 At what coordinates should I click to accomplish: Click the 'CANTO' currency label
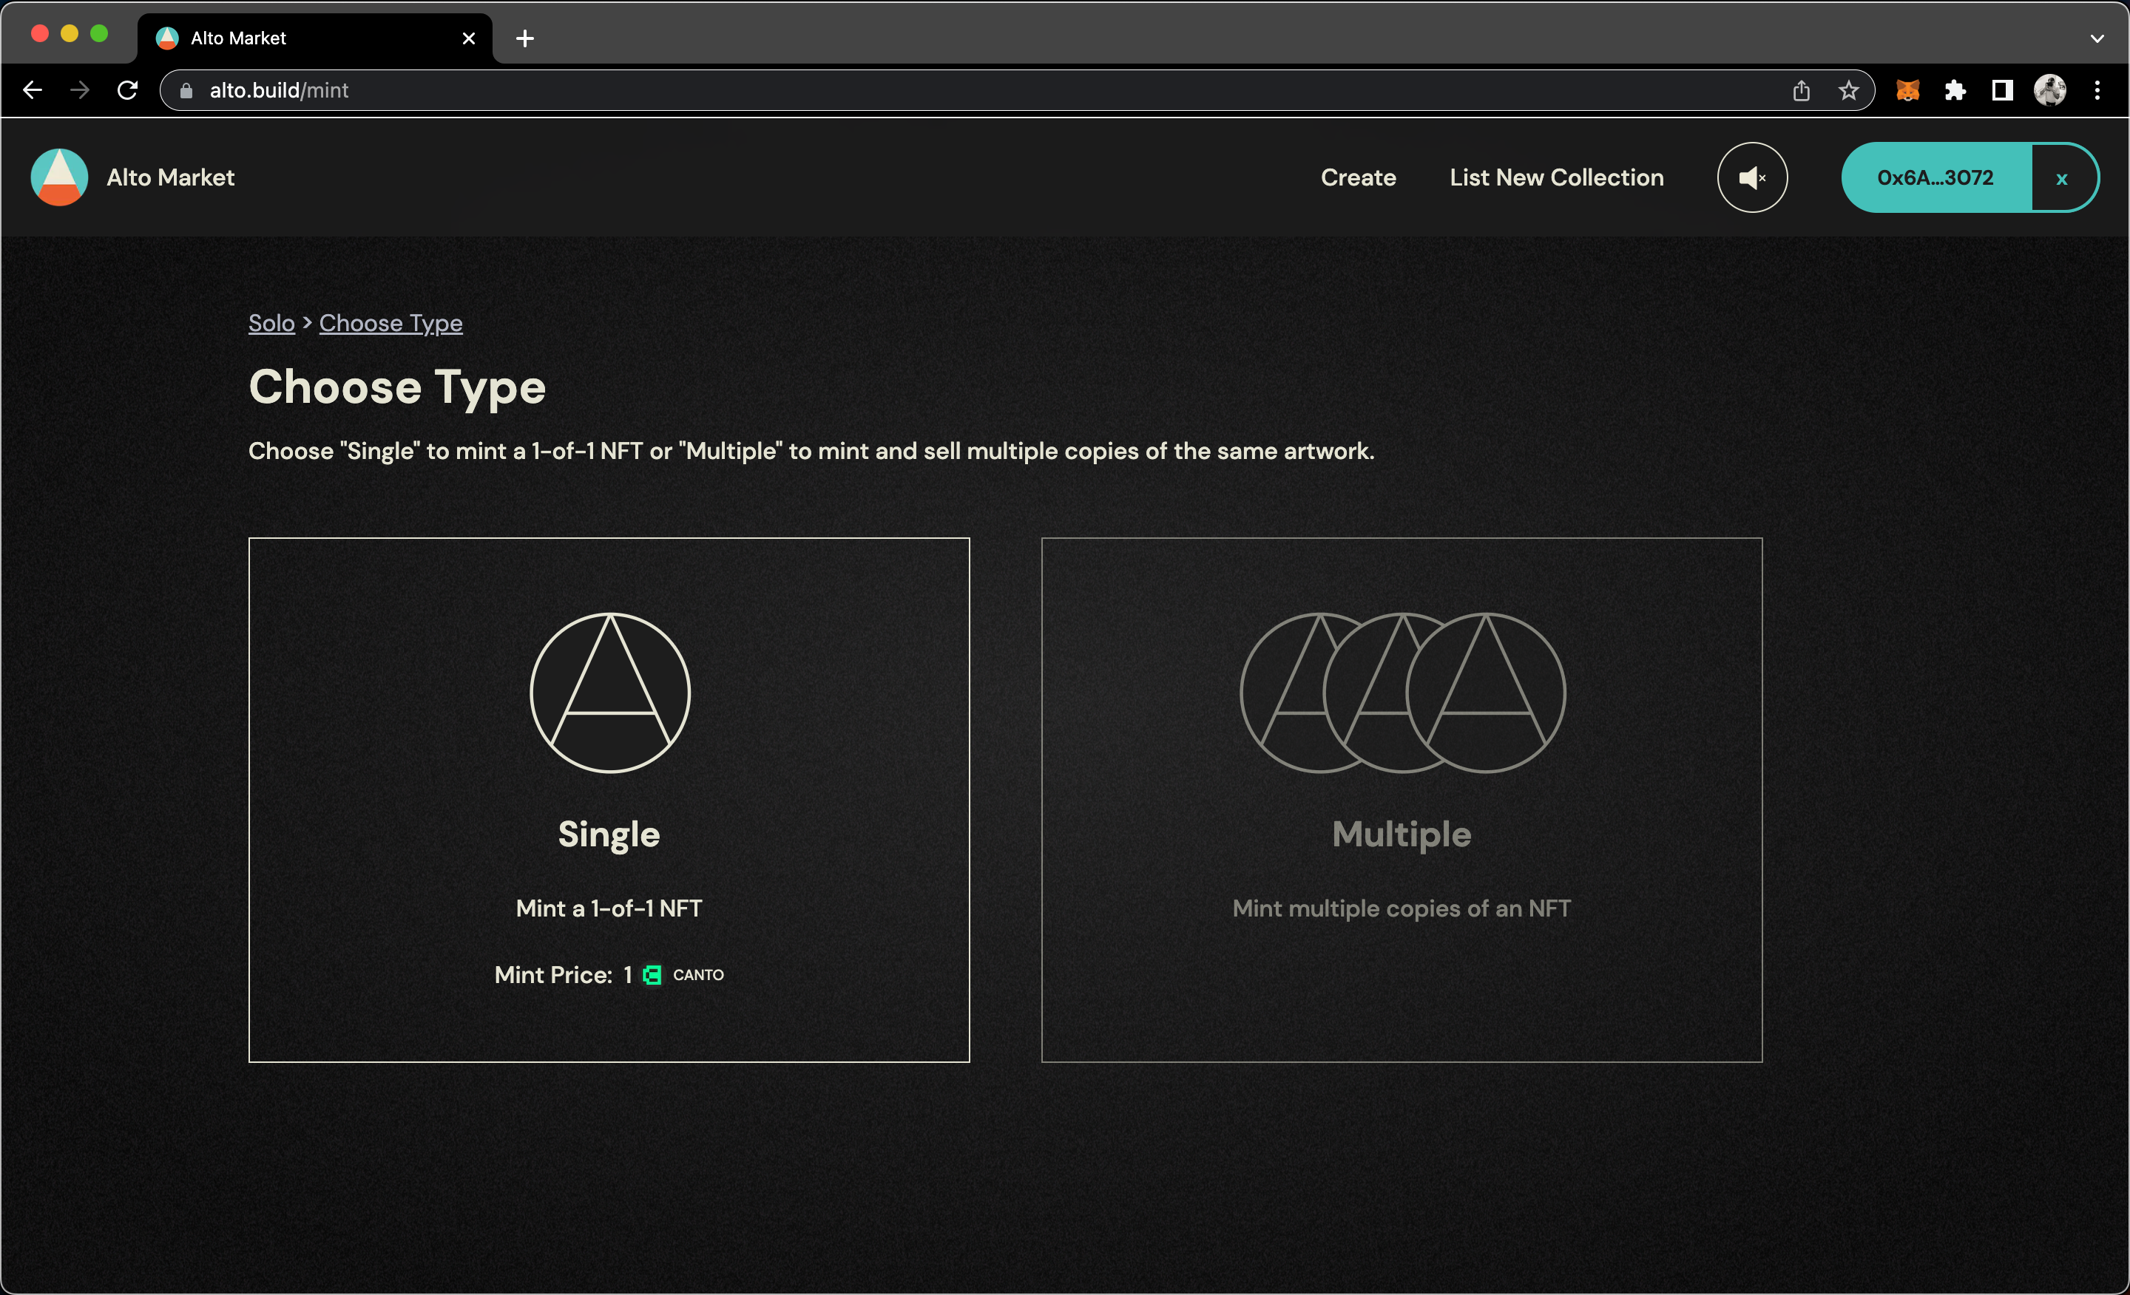point(698,974)
